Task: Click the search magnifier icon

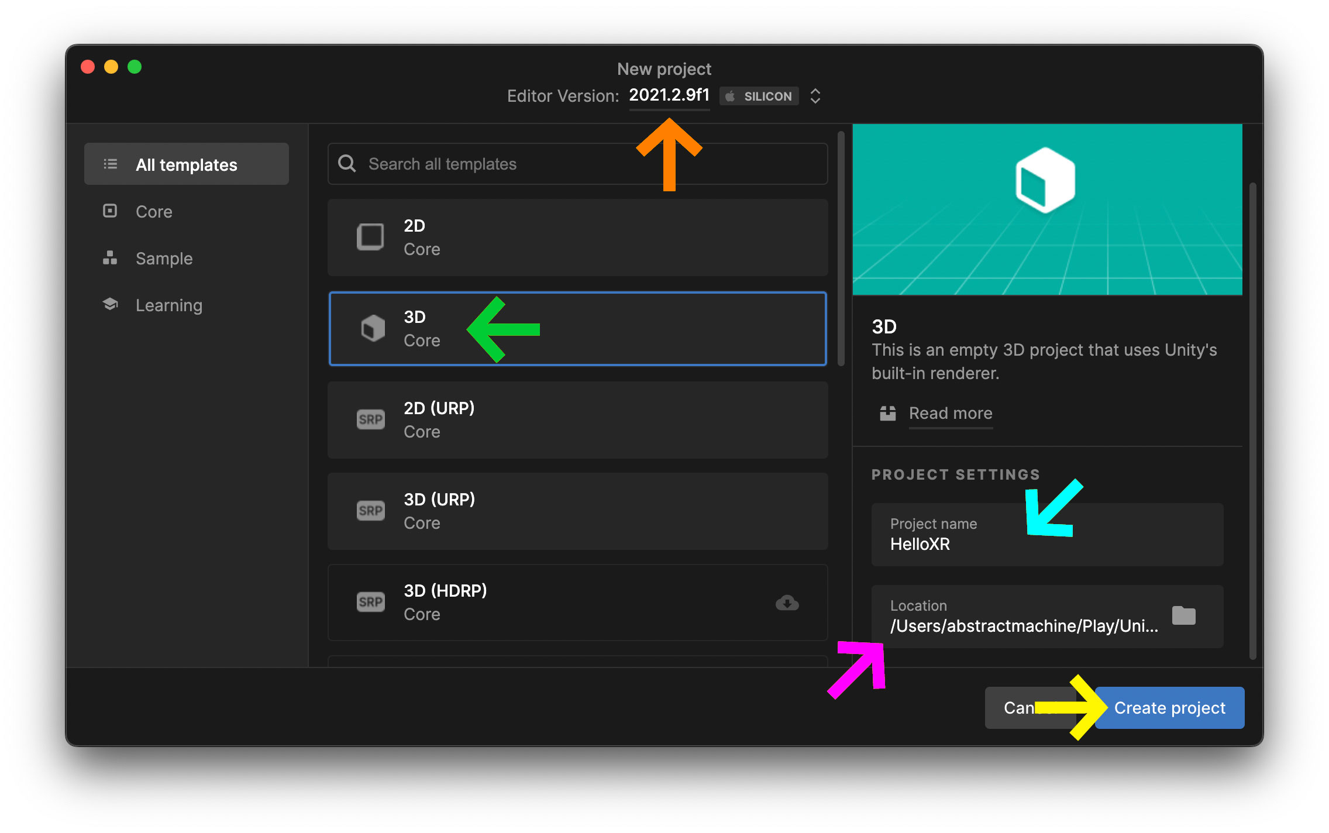Action: [347, 164]
